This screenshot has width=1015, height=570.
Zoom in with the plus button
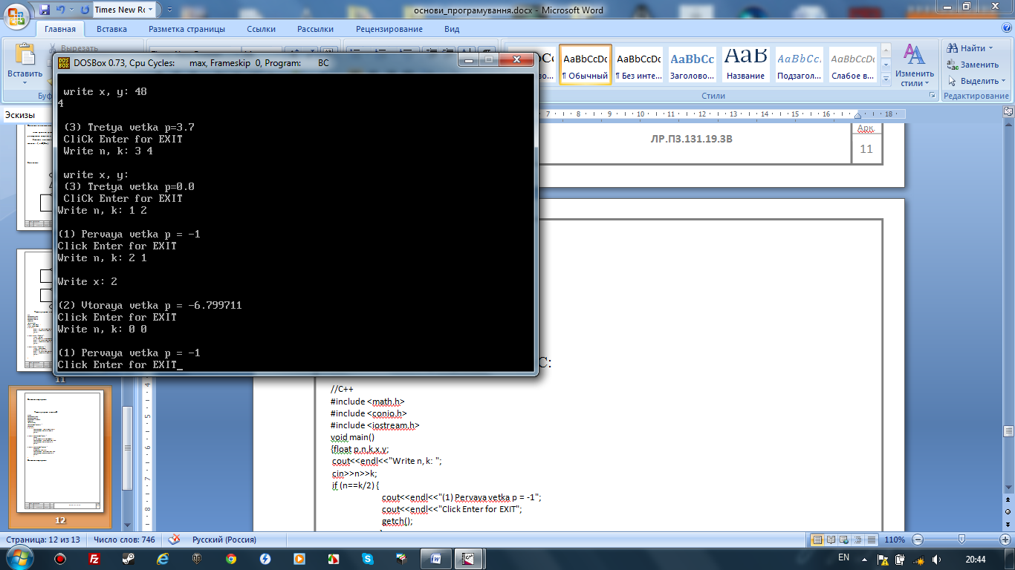pos(1005,540)
